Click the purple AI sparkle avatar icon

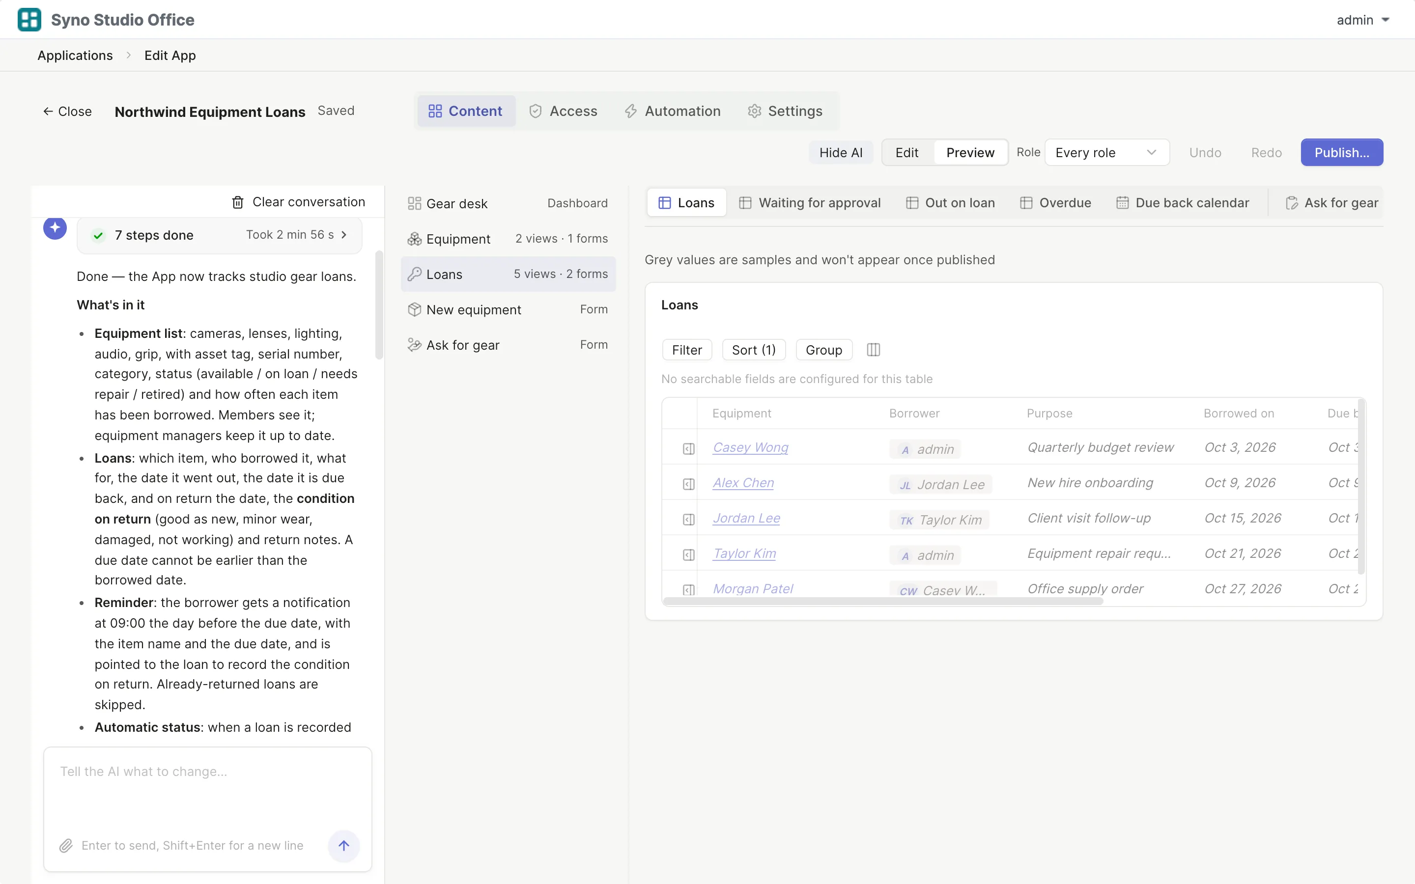point(55,228)
